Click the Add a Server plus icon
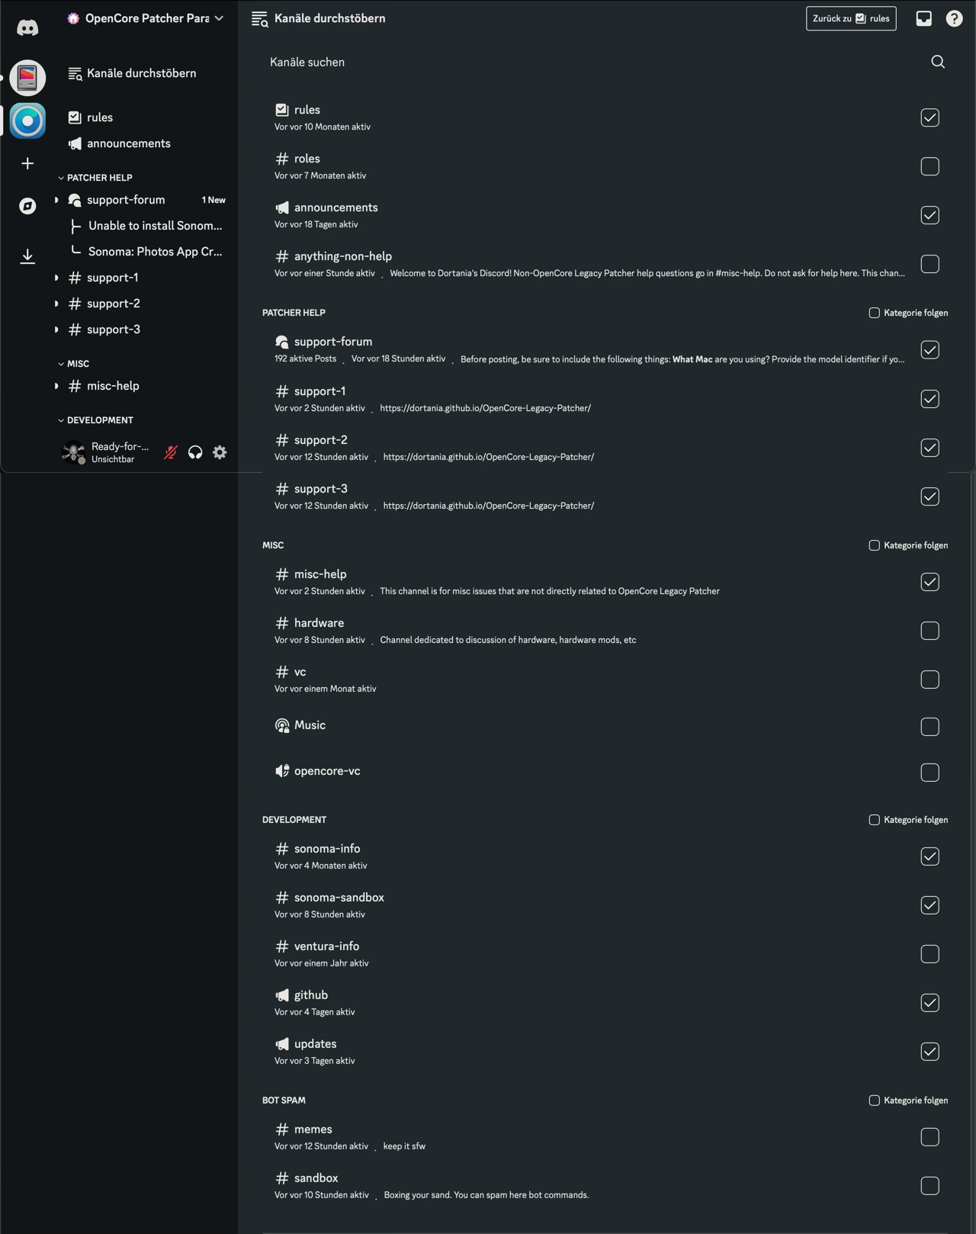 (27, 163)
